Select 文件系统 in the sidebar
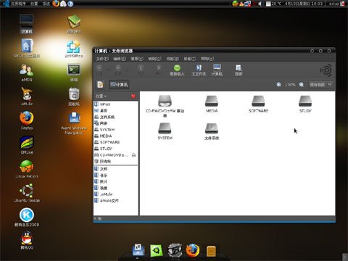 [115, 117]
